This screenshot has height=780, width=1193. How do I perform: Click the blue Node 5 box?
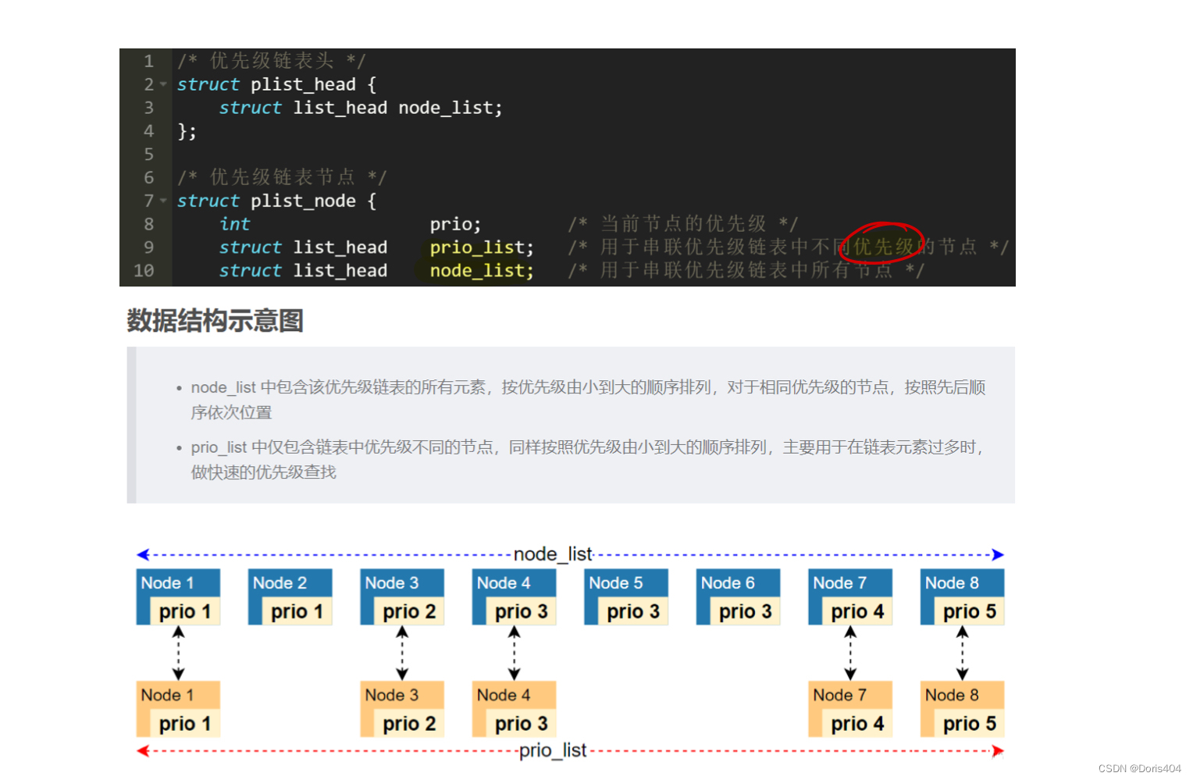[x=626, y=597]
